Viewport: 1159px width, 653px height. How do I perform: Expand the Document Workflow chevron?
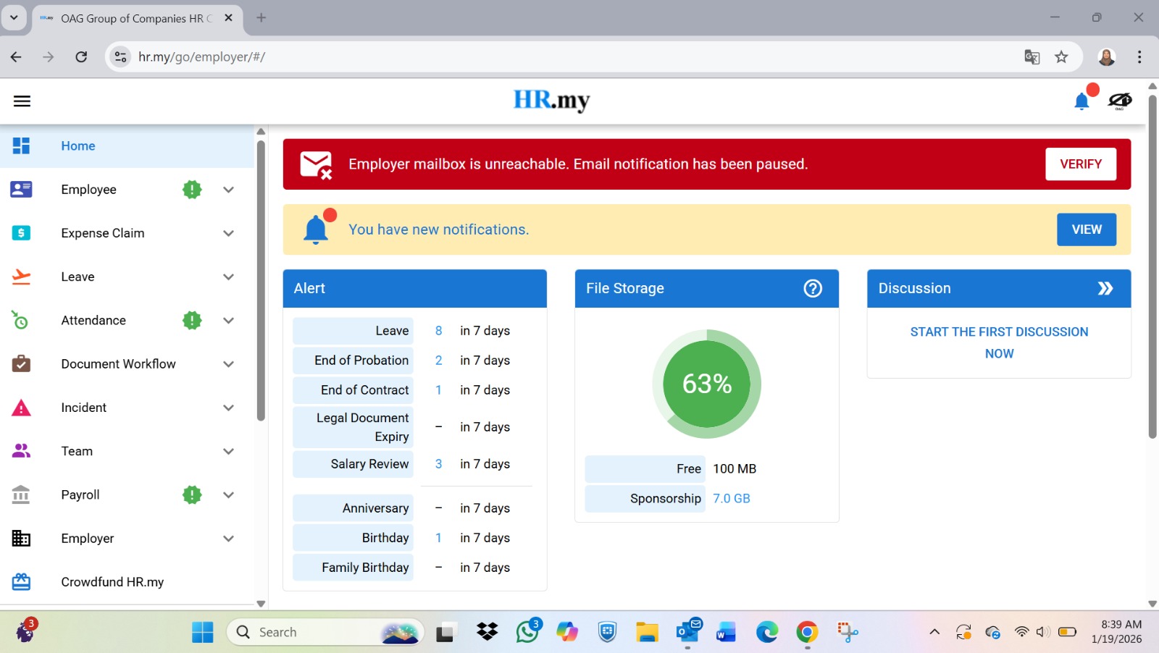click(x=228, y=364)
